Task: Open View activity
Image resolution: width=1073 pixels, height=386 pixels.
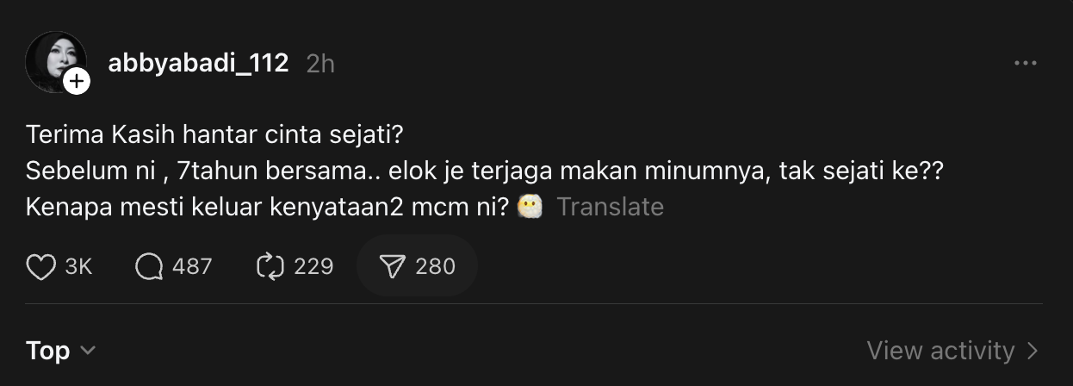Action: point(940,351)
